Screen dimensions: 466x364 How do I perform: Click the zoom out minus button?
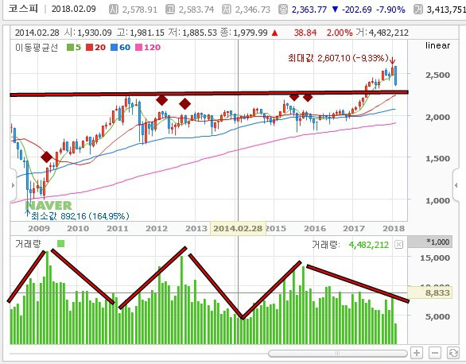[434, 353]
